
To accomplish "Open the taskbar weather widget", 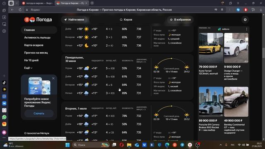I will click(13, 145).
